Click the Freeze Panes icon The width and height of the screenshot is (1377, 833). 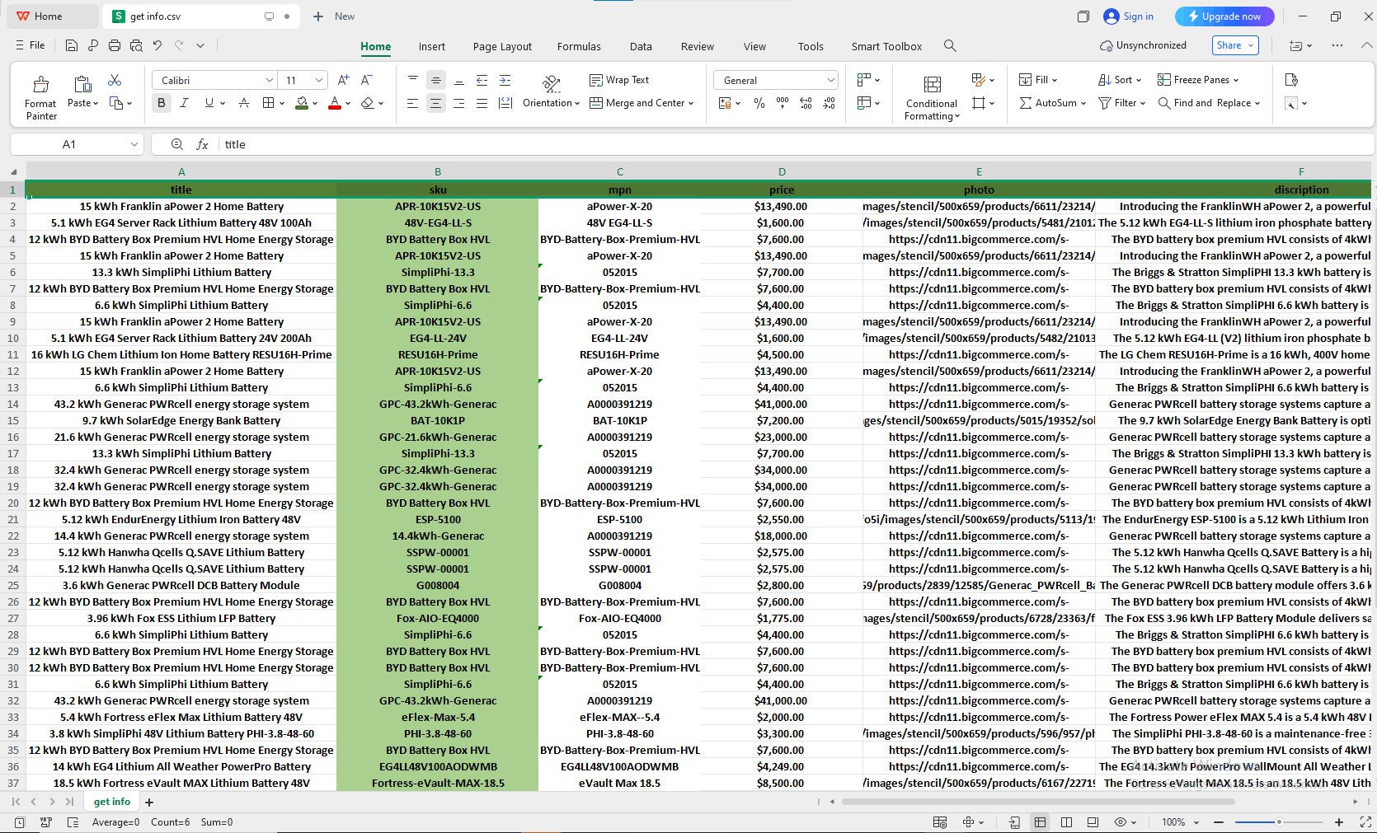pos(1163,80)
